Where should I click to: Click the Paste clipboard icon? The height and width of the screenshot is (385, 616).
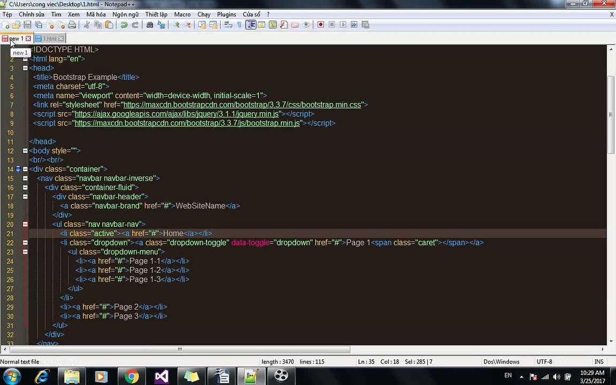(109, 25)
